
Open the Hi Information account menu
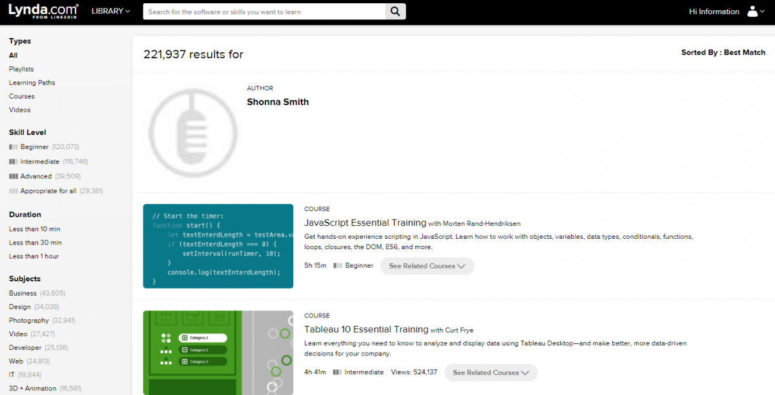tap(714, 12)
